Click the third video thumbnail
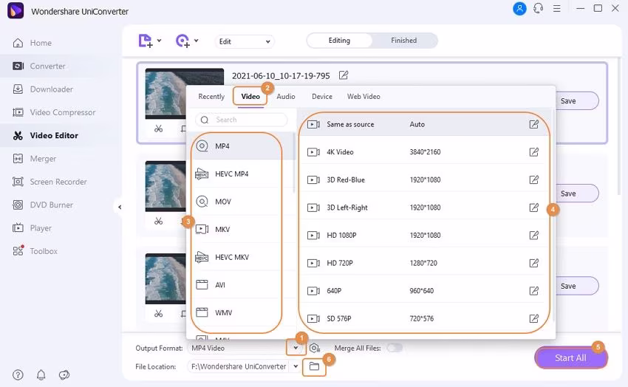The image size is (628, 387). (165, 278)
